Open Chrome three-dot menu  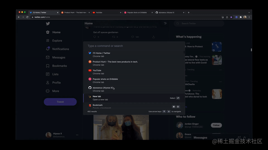pos(249,17)
